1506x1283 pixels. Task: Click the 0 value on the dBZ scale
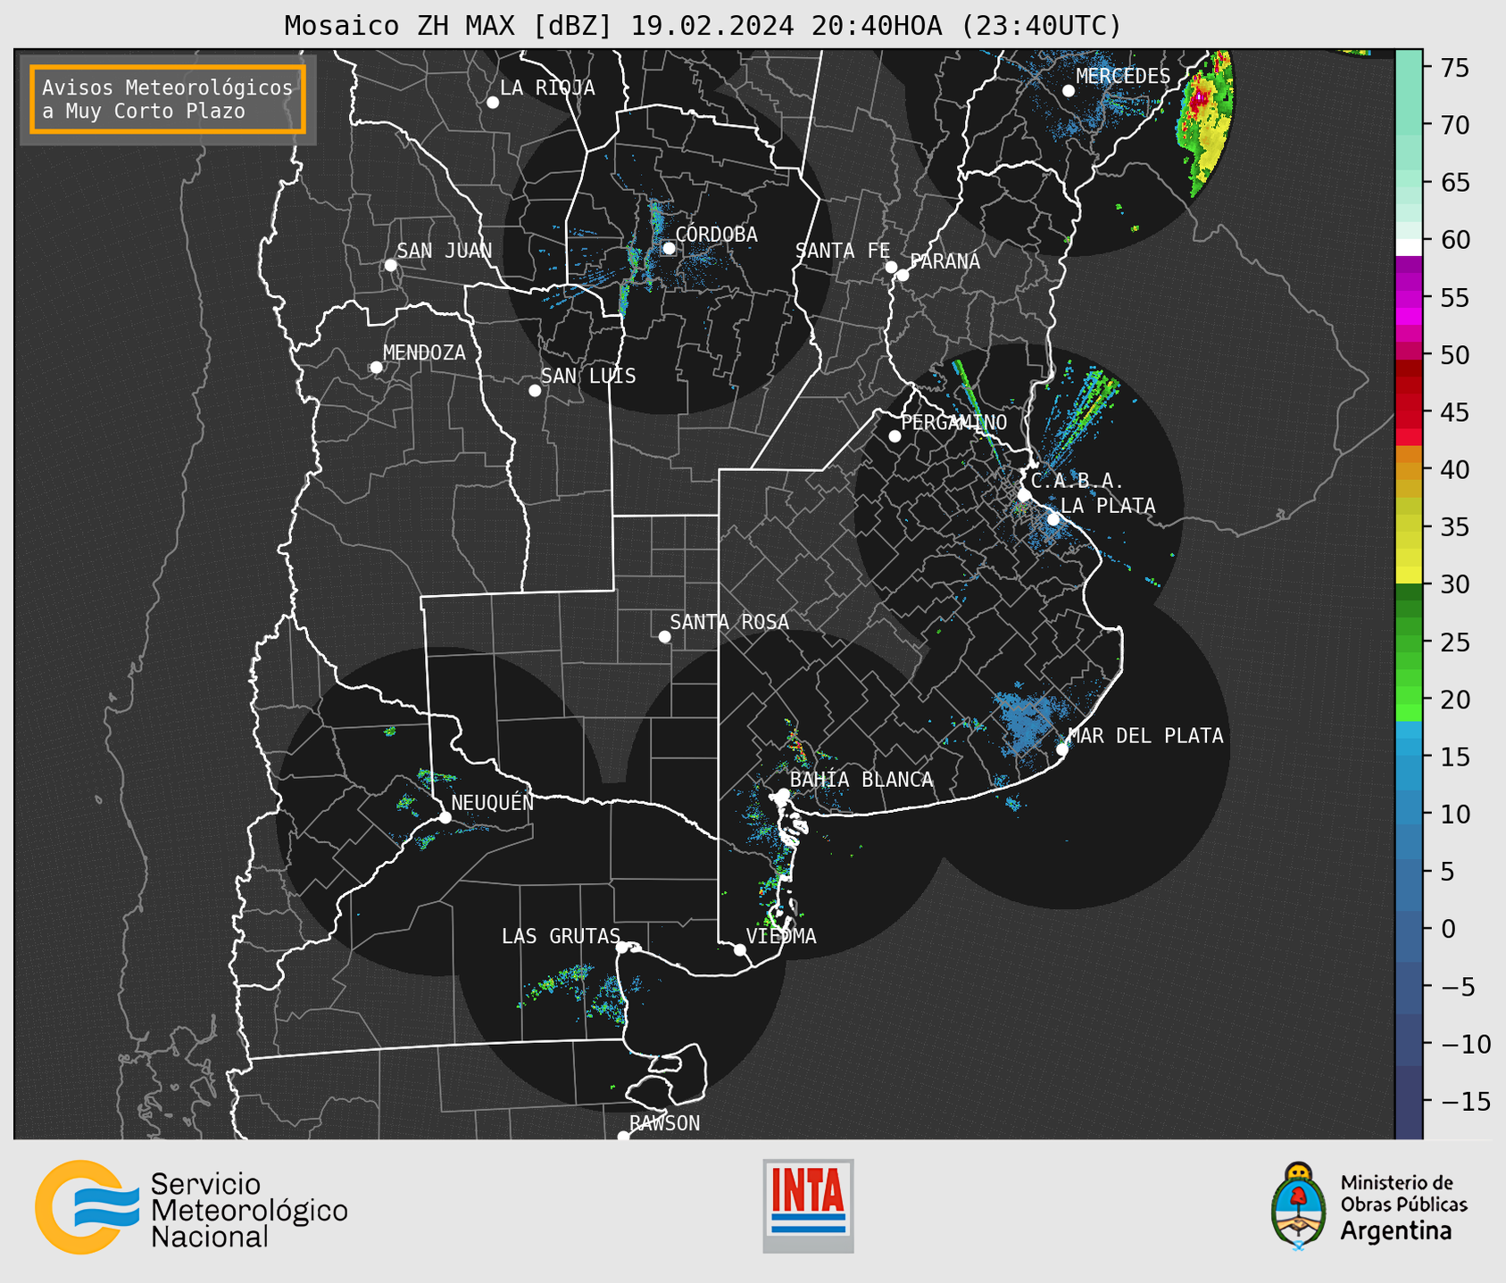(1448, 929)
